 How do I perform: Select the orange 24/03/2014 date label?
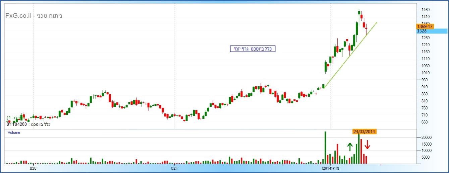coord(364,132)
